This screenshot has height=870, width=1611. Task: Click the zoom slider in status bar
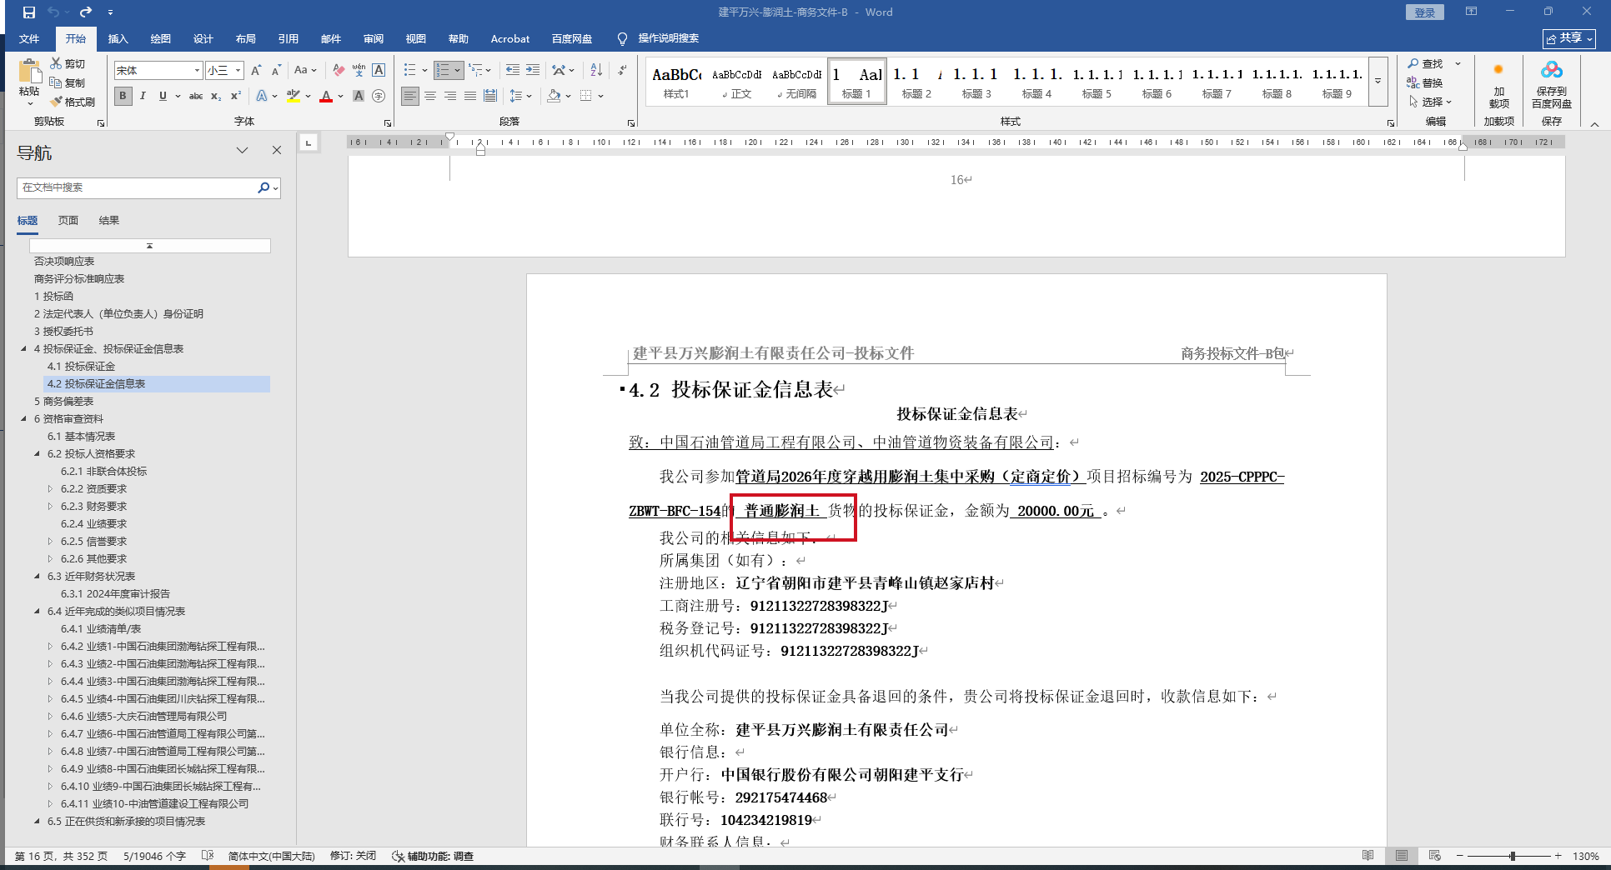coord(1512,856)
